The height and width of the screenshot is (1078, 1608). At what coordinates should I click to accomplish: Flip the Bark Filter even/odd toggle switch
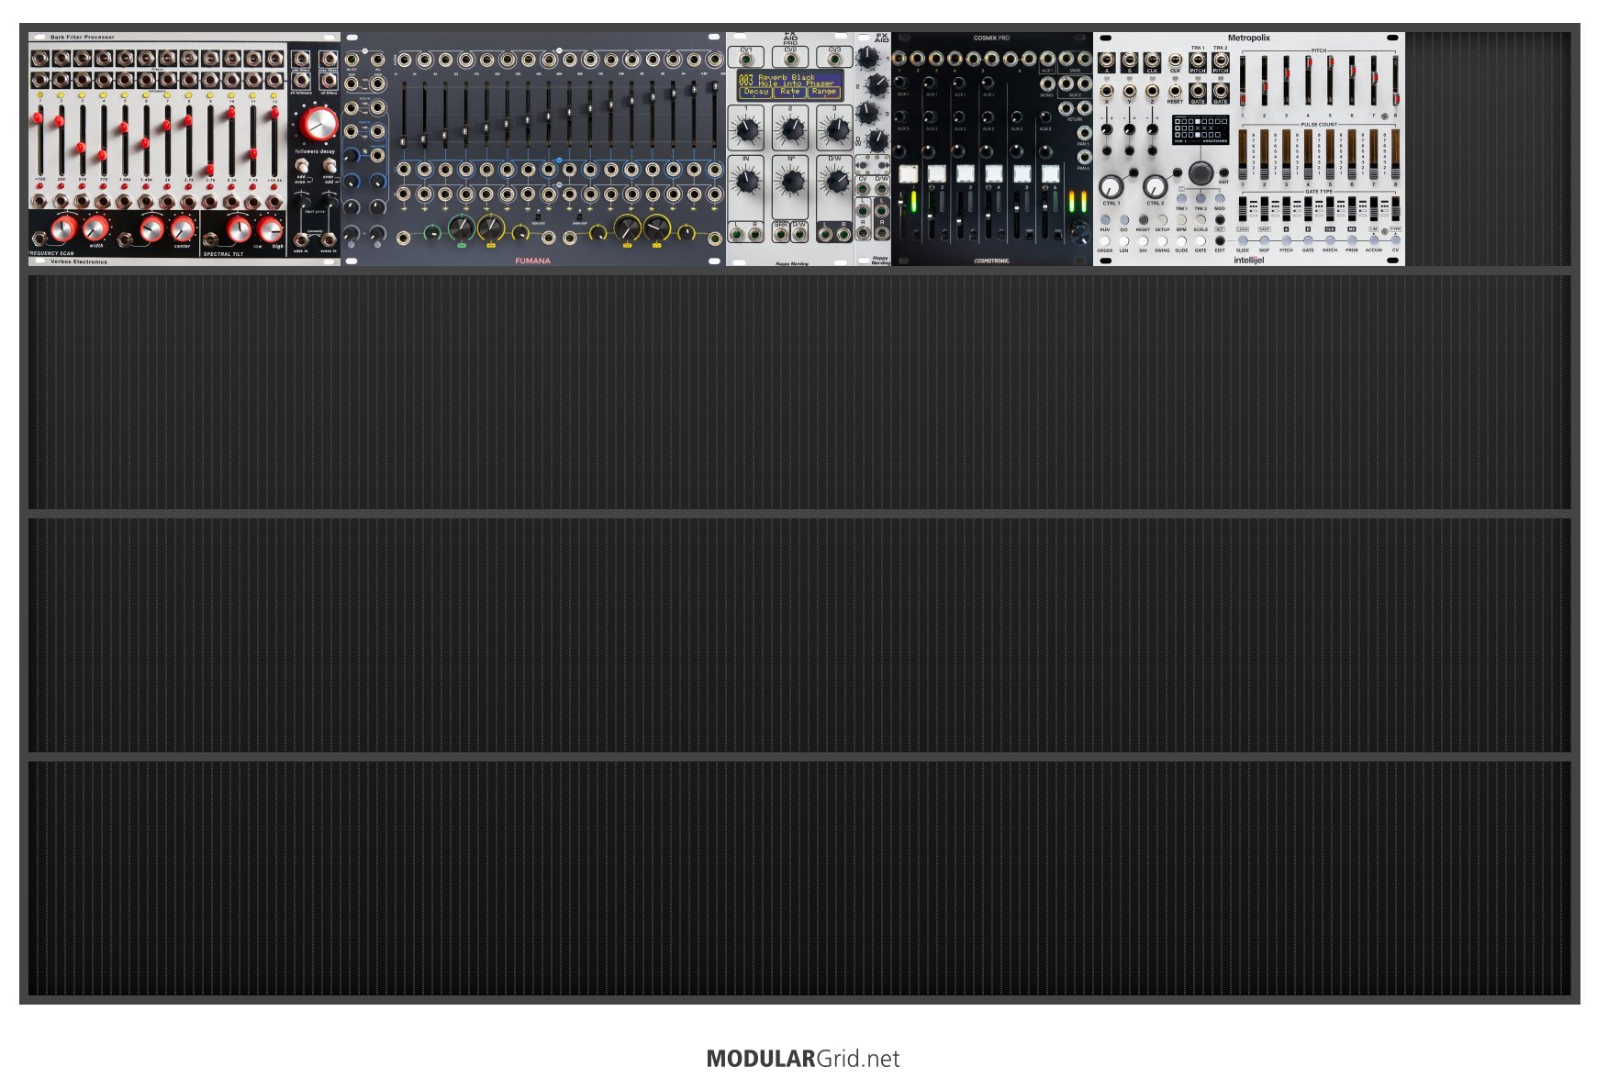coord(329,165)
